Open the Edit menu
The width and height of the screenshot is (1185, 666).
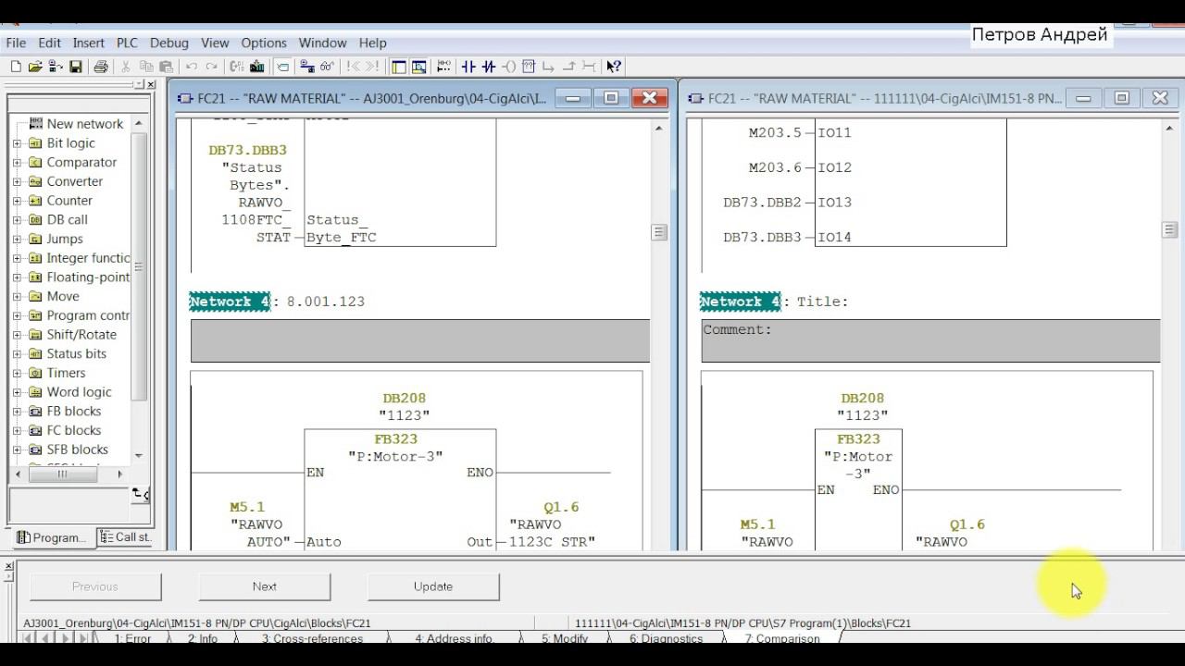[x=49, y=43]
